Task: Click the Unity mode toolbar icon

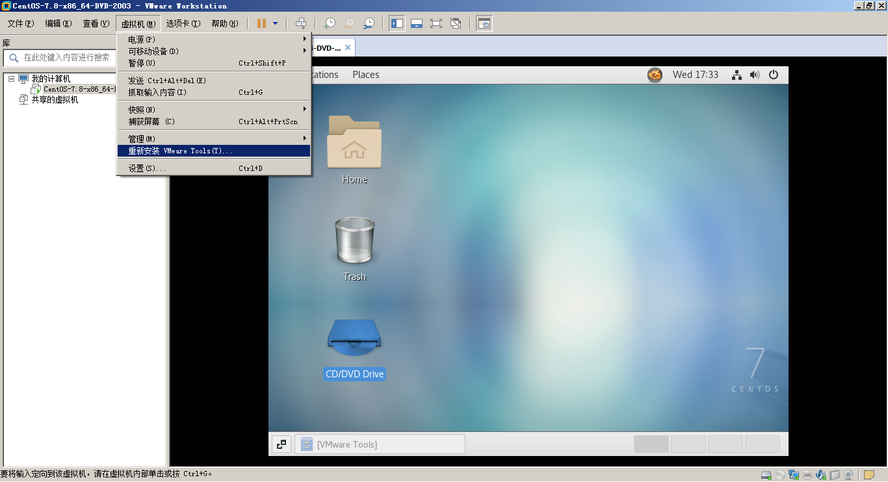Action: (456, 23)
